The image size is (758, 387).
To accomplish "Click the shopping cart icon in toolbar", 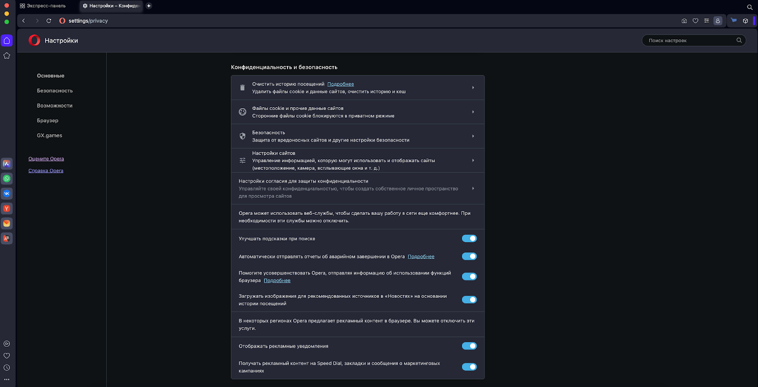I will (734, 21).
